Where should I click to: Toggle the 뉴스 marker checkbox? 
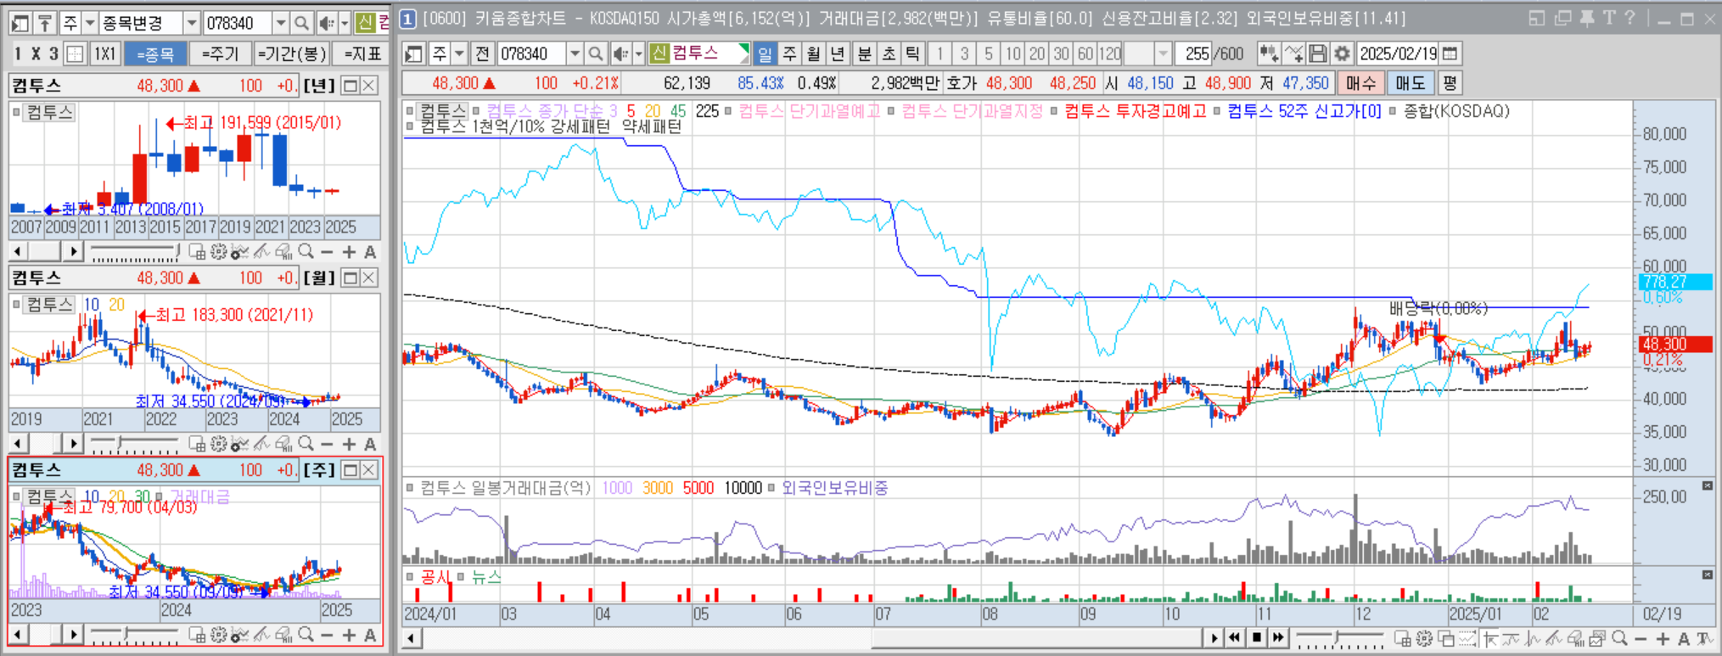pos(461,577)
